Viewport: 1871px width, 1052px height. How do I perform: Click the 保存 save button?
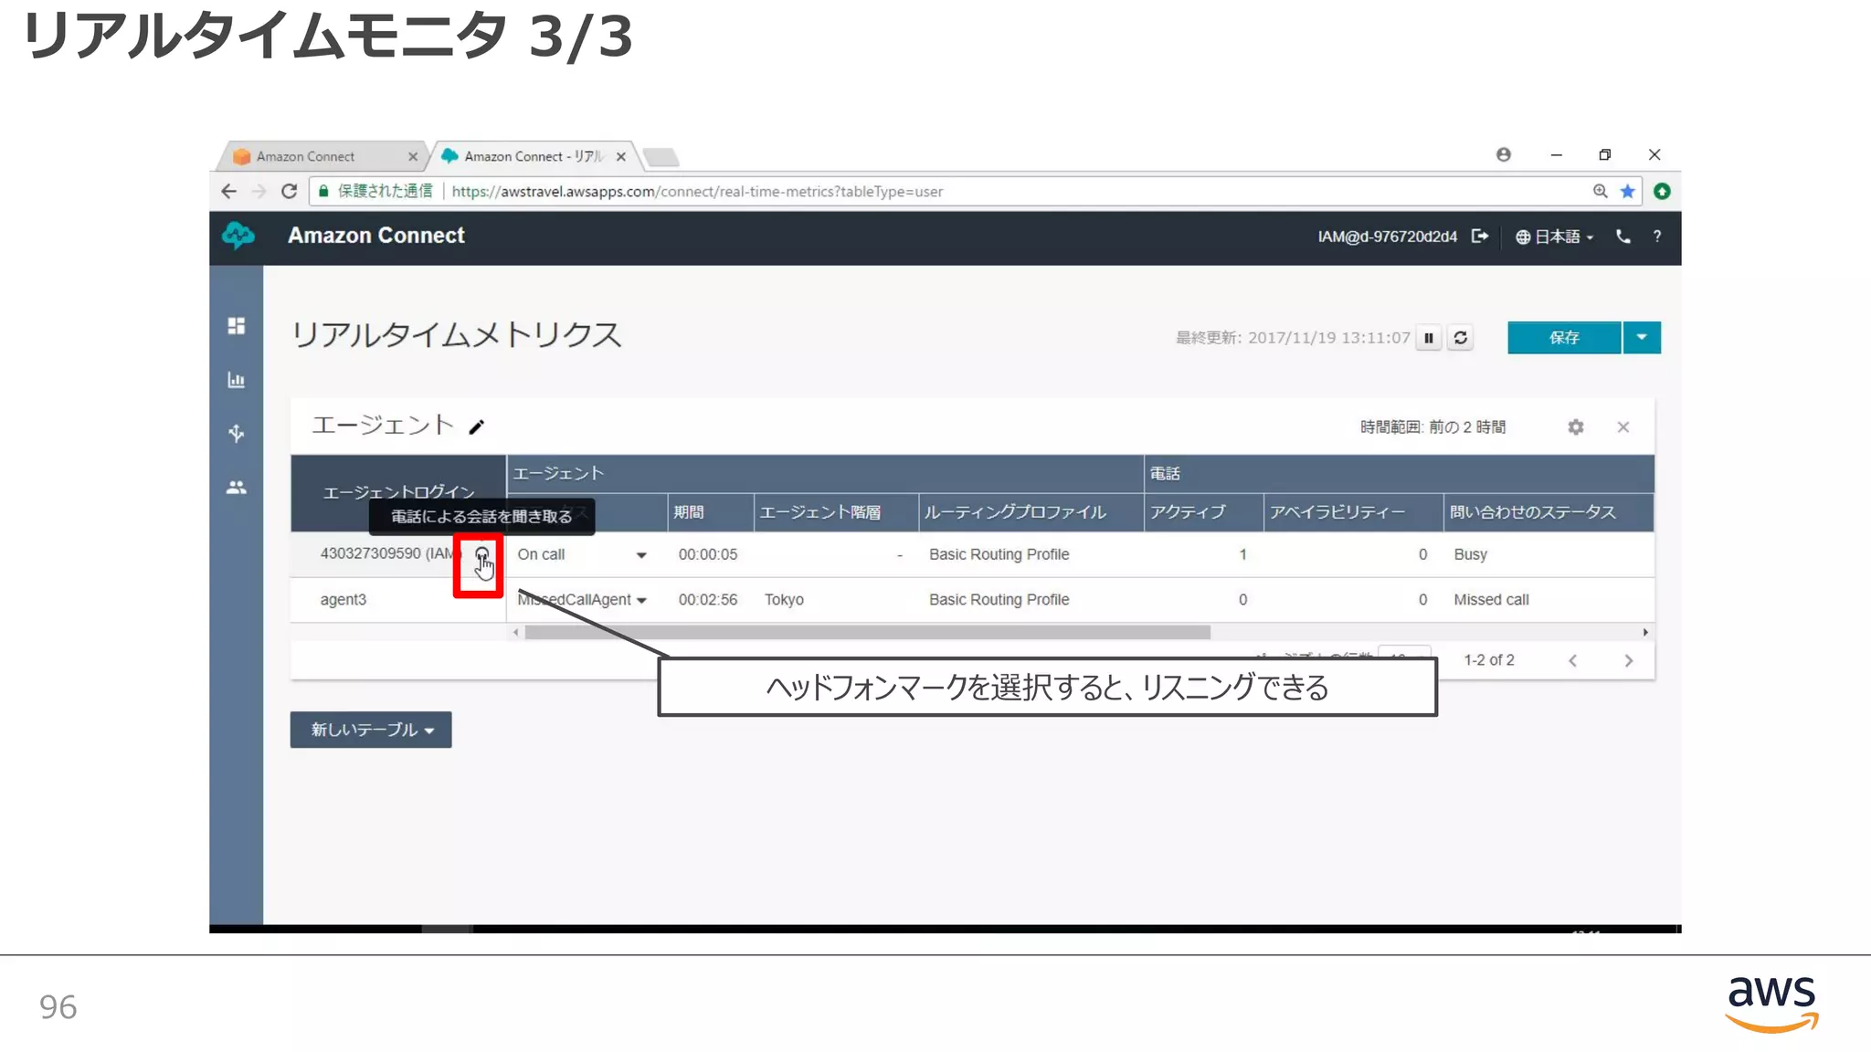coord(1564,338)
